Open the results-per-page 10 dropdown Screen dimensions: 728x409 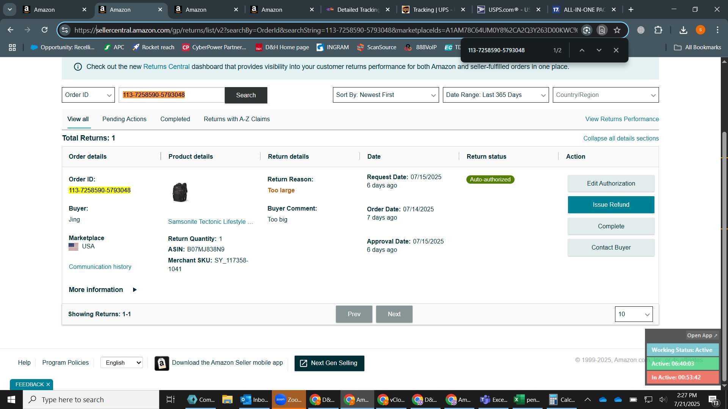[634, 314]
